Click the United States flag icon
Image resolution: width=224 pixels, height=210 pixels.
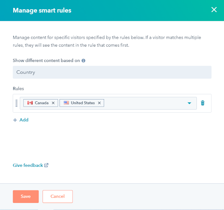66,103
